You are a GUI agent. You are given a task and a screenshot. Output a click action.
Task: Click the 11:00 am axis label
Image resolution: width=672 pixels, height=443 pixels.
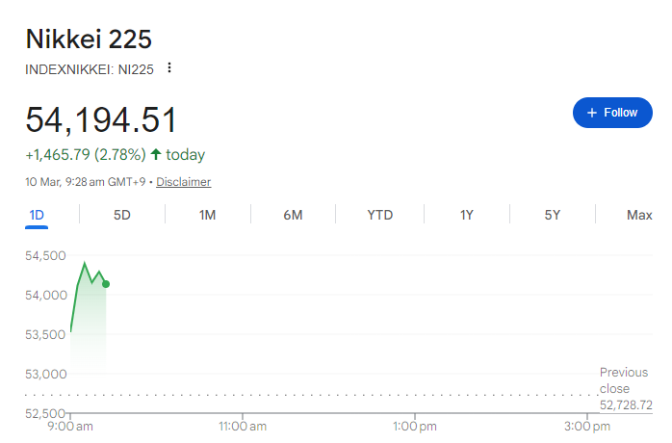[x=243, y=426]
